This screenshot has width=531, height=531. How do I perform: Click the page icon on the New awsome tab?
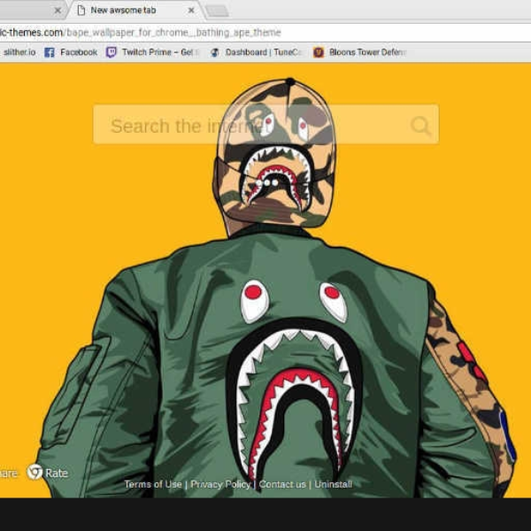click(81, 11)
